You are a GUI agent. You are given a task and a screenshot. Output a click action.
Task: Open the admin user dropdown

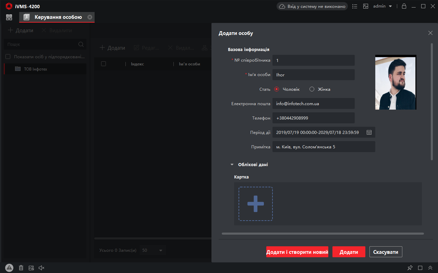coord(382,6)
